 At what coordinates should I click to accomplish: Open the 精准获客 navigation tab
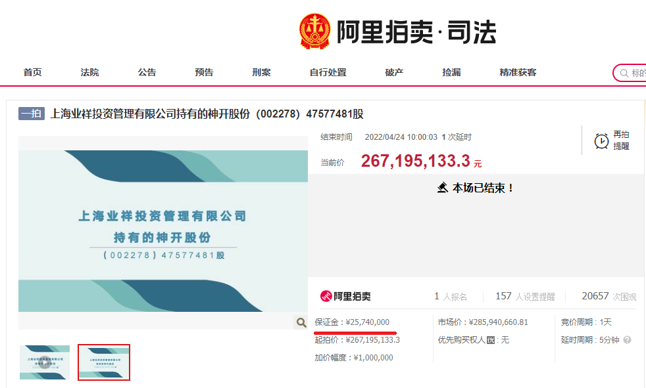pos(518,72)
